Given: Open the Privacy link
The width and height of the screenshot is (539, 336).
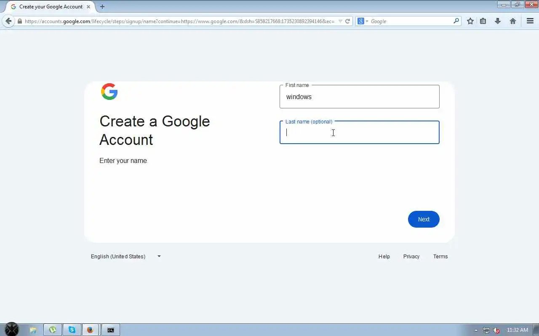Looking at the screenshot, I should point(411,256).
